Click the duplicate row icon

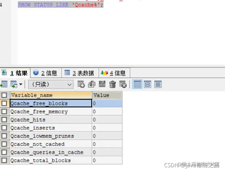tap(91, 84)
